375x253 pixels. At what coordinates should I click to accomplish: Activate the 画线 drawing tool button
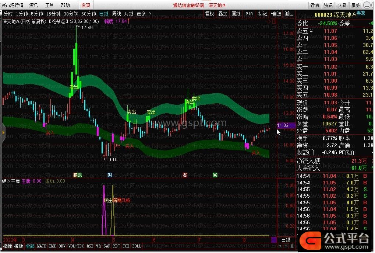(236, 14)
